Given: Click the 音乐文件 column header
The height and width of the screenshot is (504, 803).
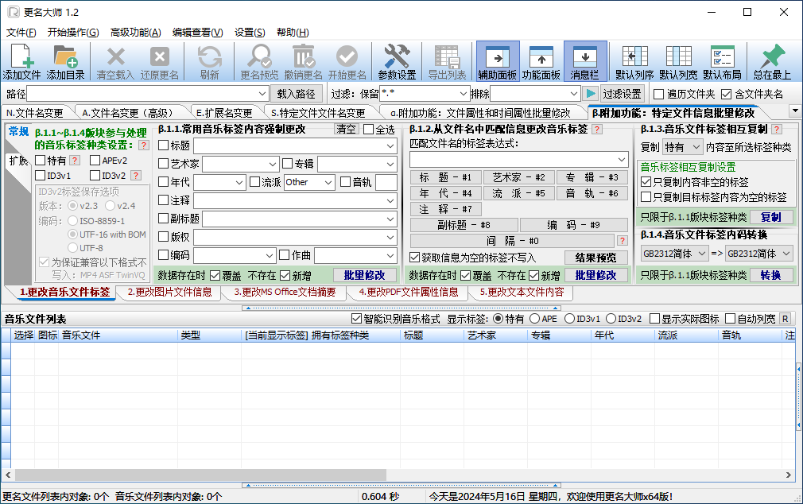Looking at the screenshot, I should [x=118, y=335].
